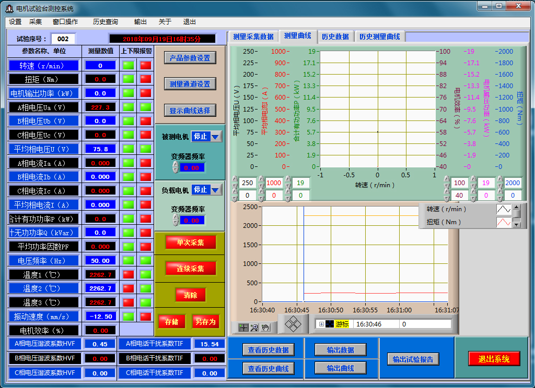
Task: Click the stepper beside the red 1000 maximum
Action: click(x=261, y=182)
